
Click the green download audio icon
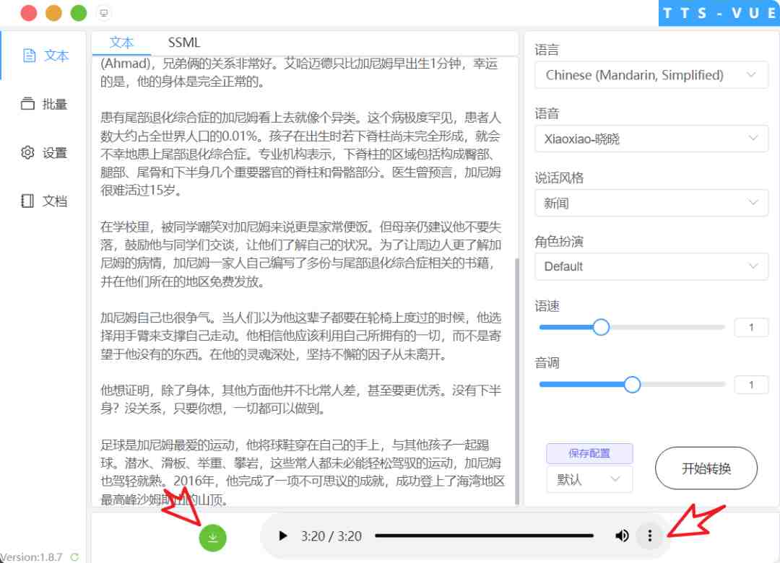click(x=212, y=538)
